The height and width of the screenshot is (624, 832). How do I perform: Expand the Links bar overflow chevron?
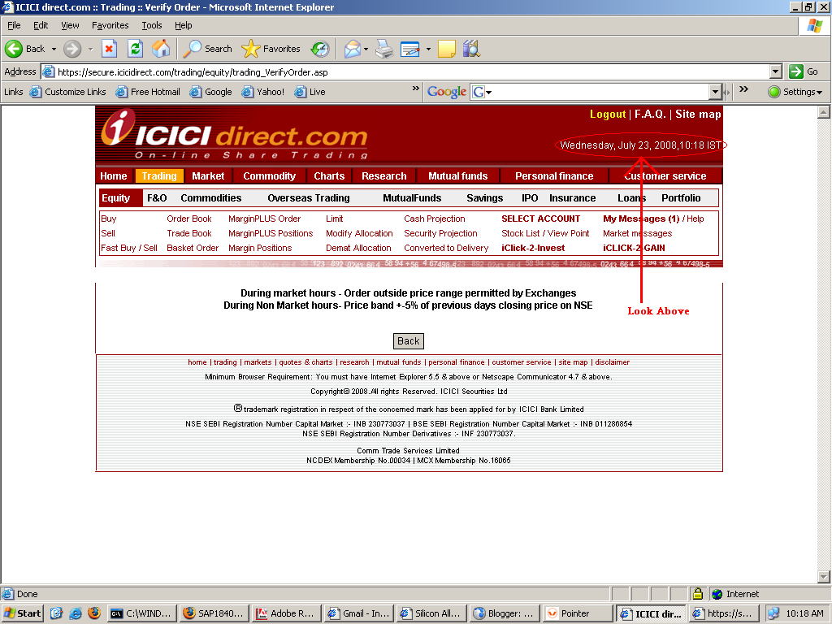click(415, 89)
